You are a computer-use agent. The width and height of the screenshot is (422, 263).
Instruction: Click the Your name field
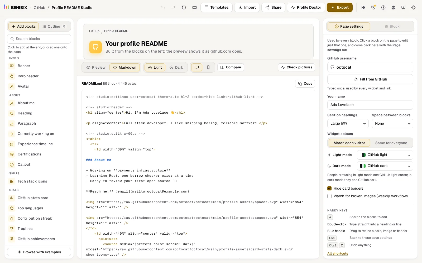pos(370,105)
